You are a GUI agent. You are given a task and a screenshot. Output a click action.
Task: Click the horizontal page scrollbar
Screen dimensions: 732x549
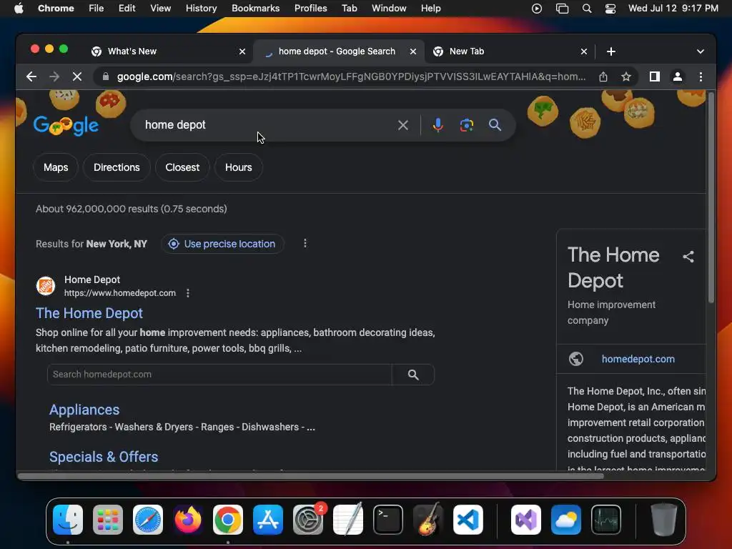311,476
